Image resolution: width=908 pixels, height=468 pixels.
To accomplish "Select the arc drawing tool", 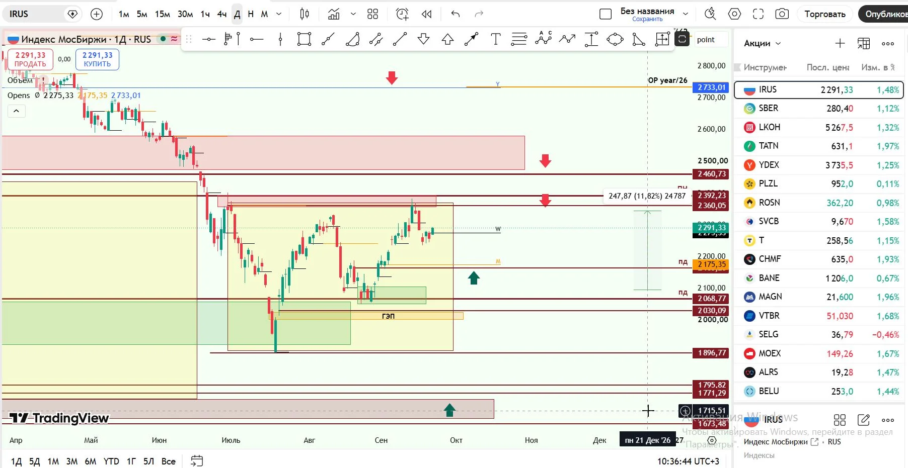I will 352,39.
